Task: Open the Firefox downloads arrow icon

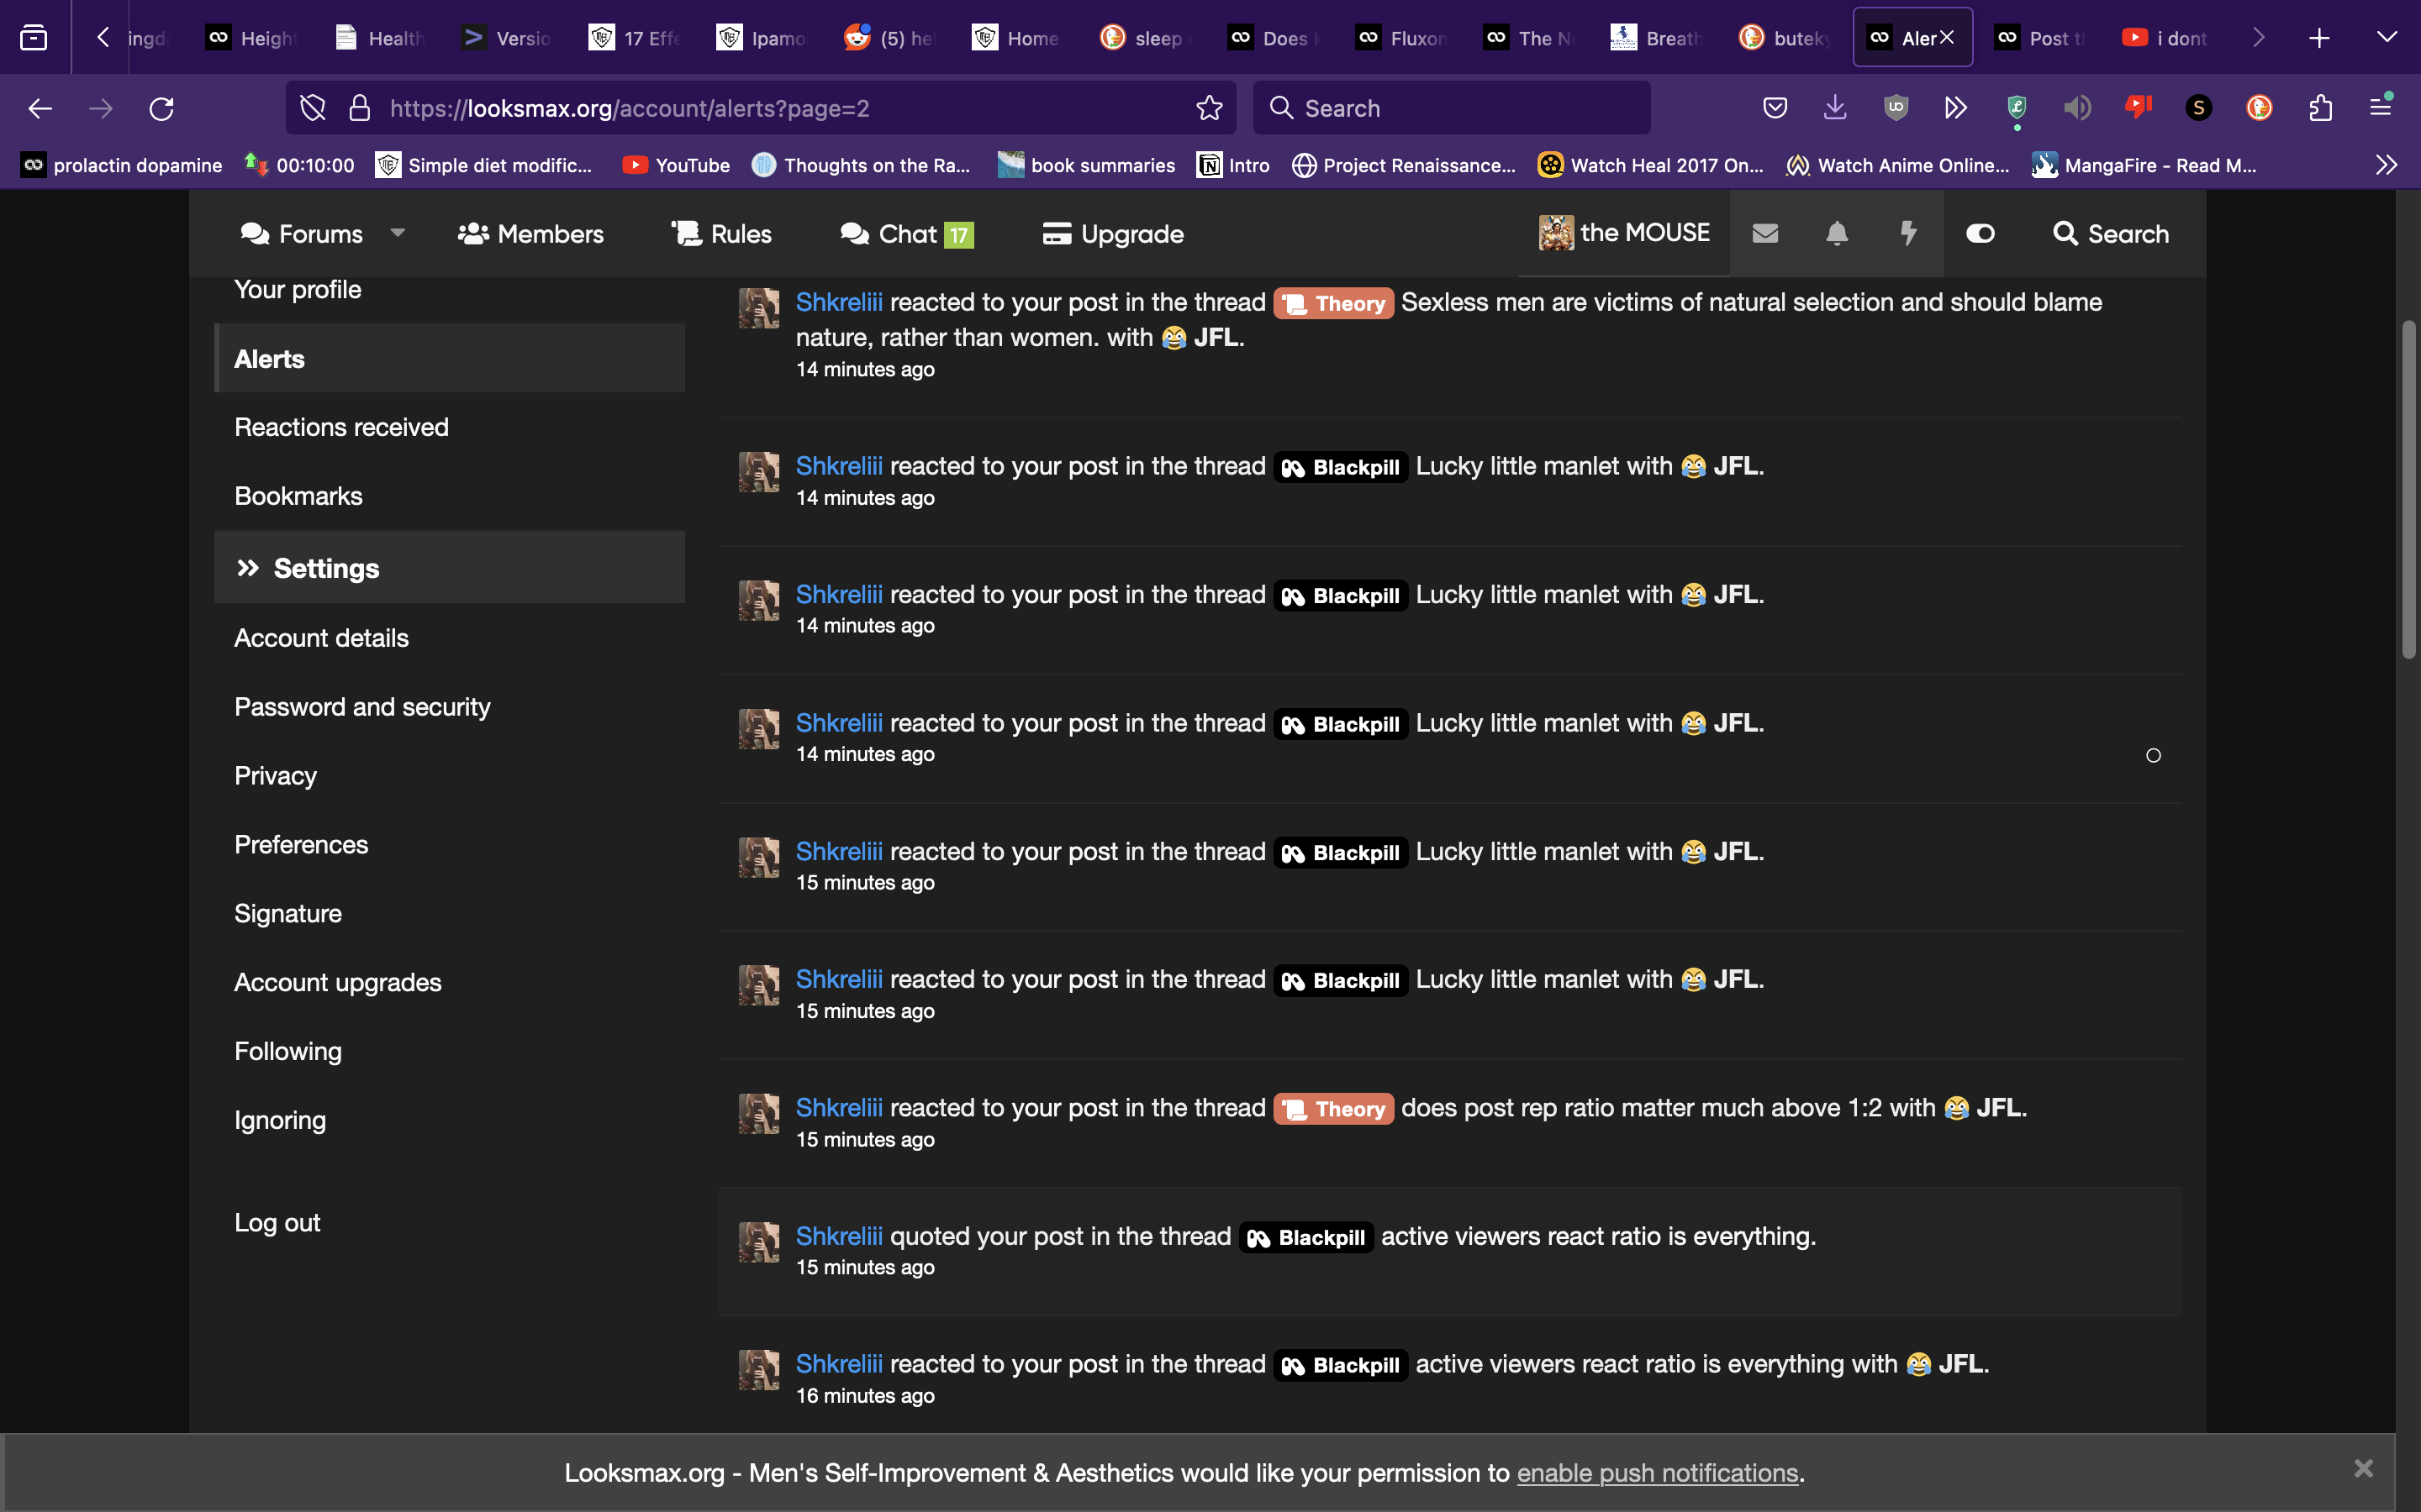Action: pos(1835,108)
